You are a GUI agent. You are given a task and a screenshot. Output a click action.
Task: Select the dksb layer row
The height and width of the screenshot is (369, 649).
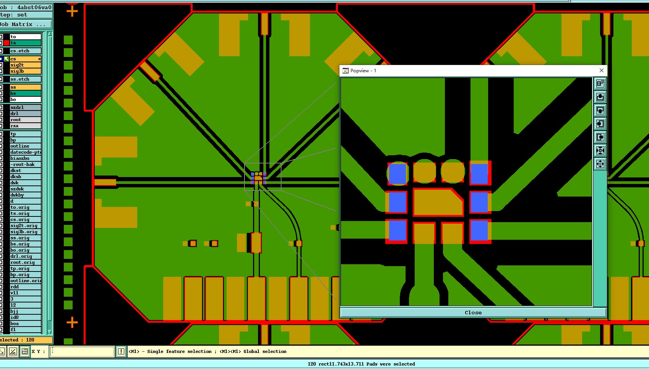click(x=25, y=177)
